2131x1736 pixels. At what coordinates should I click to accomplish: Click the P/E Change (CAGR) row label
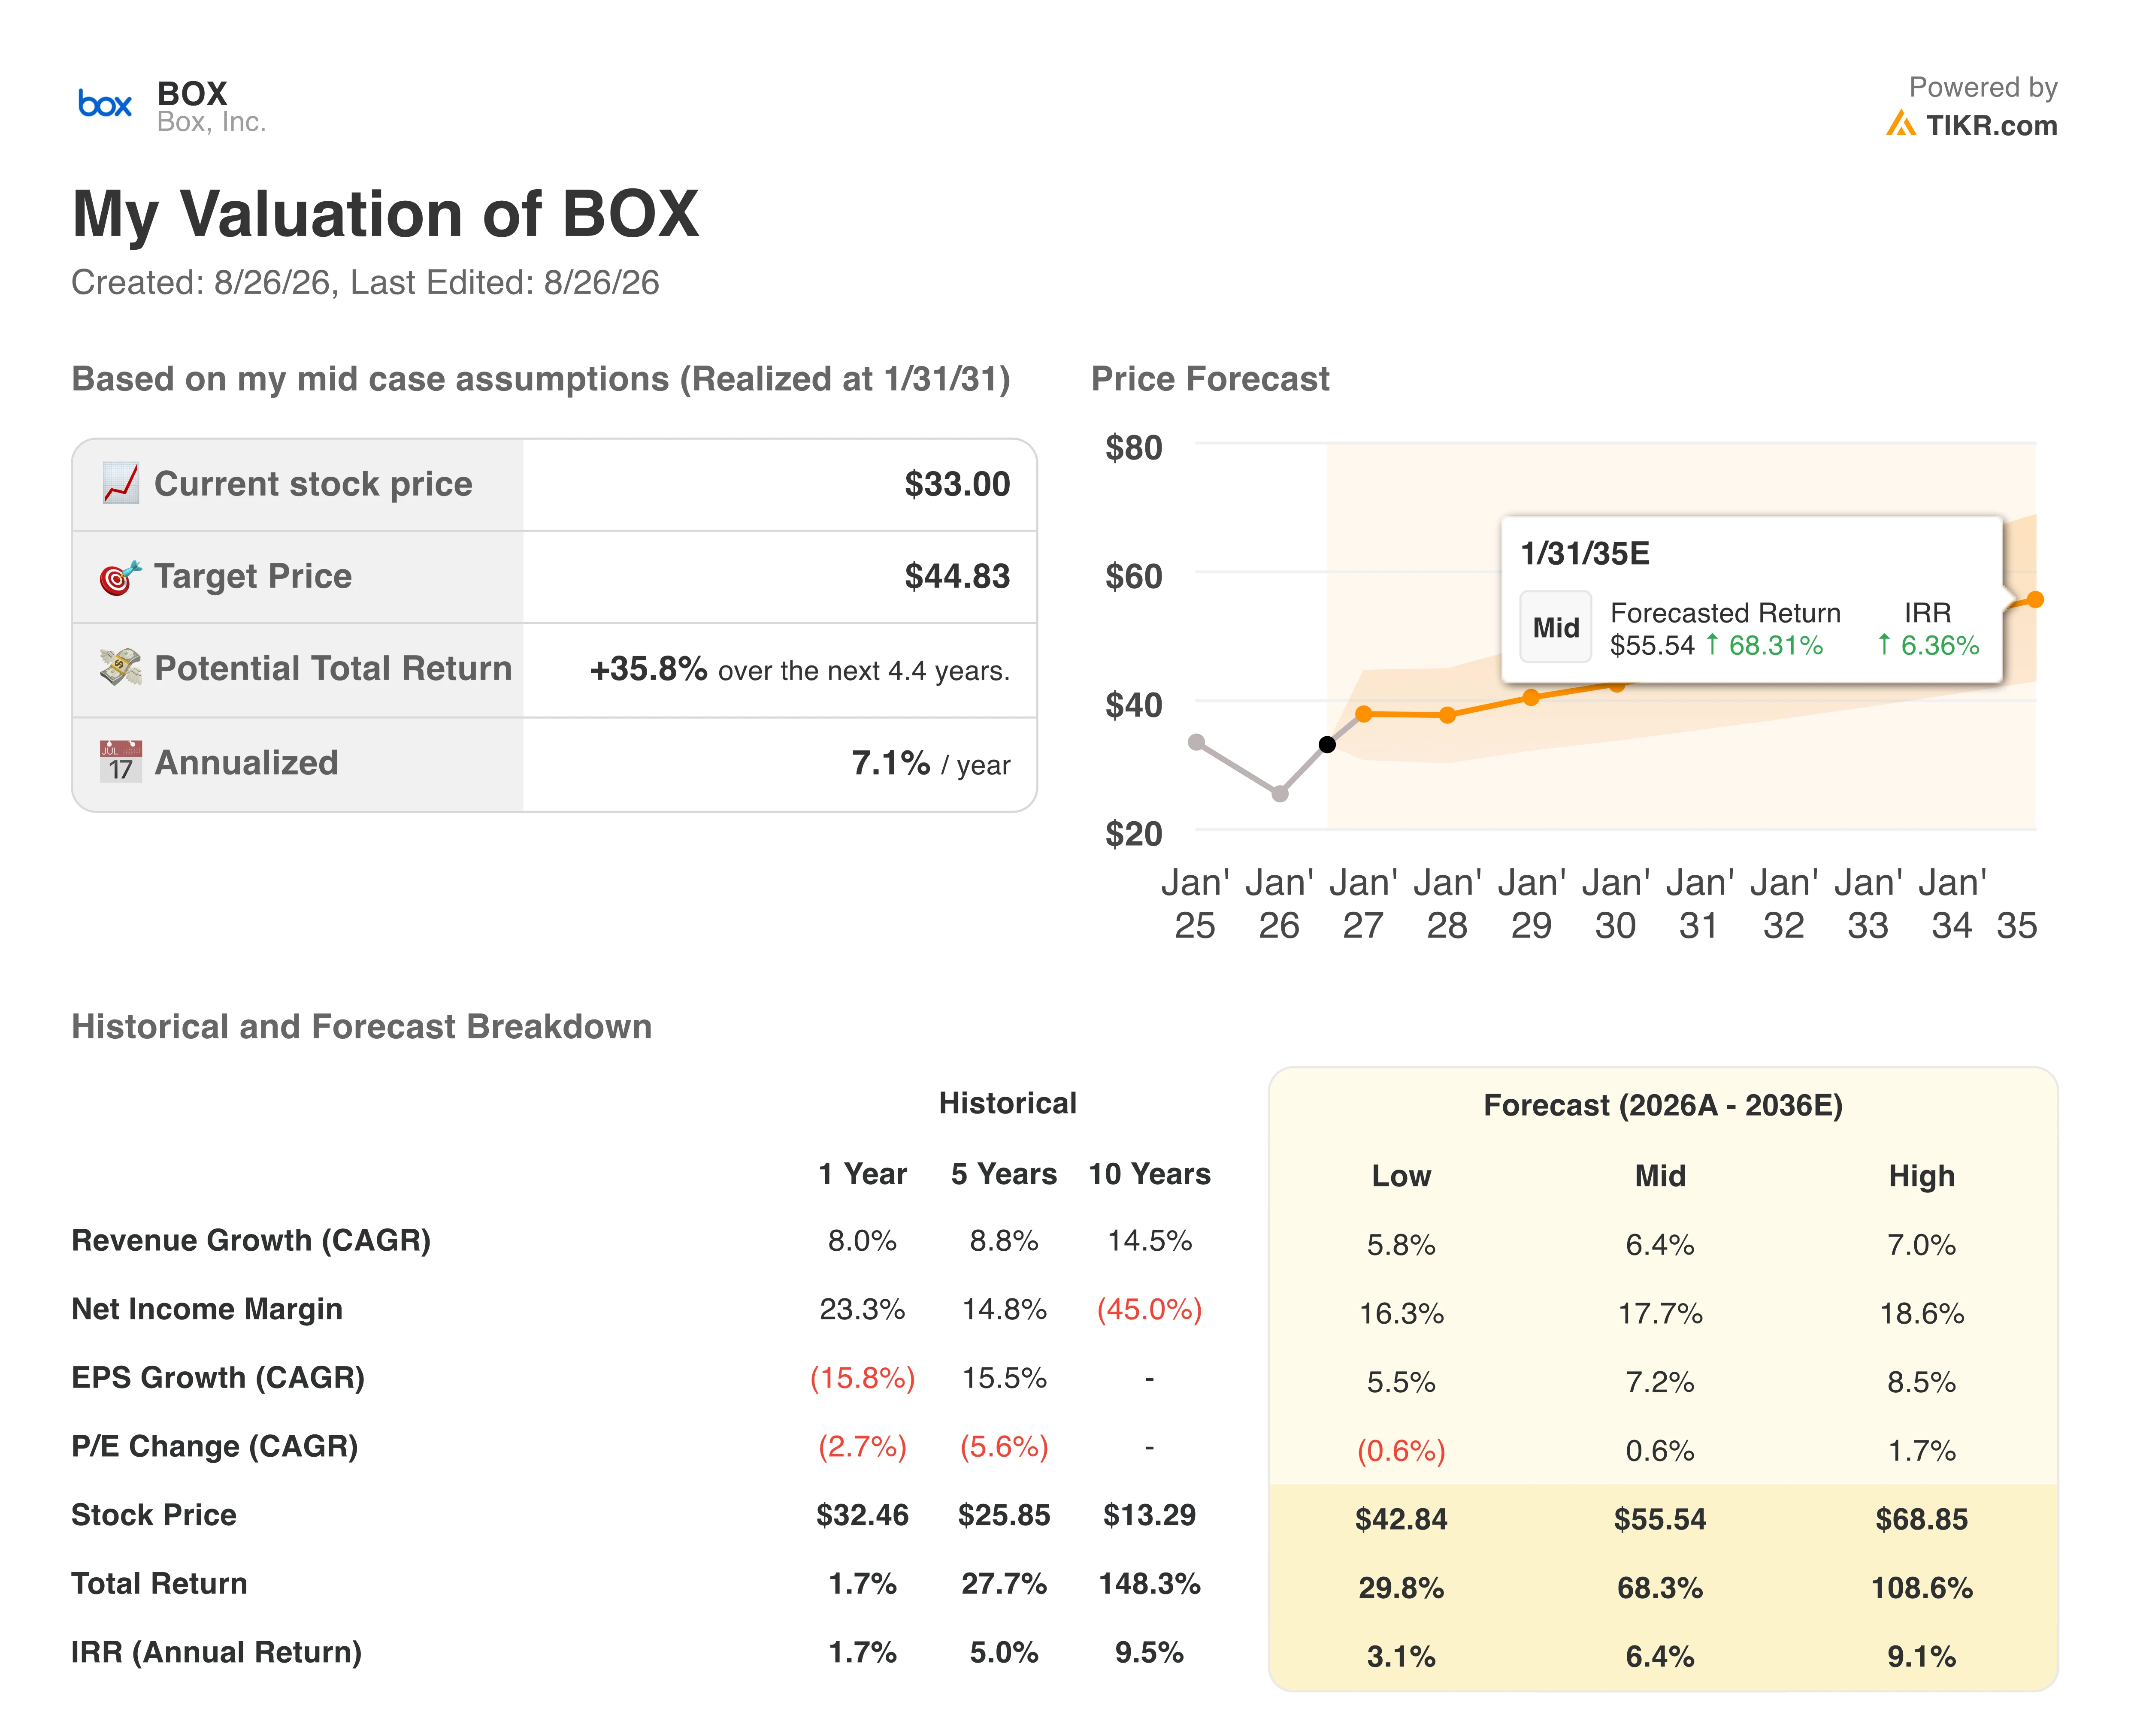[x=215, y=1446]
